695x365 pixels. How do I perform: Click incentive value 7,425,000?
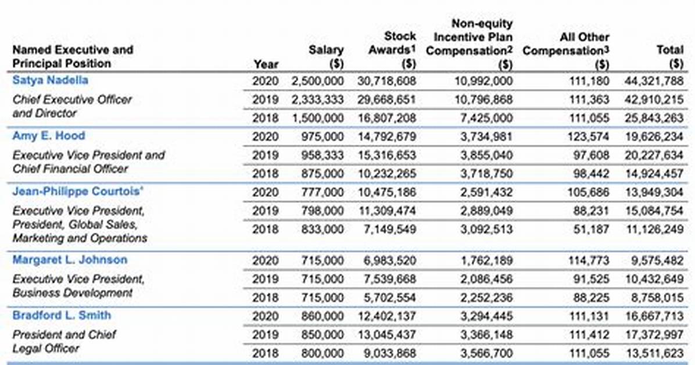pyautogui.click(x=486, y=118)
